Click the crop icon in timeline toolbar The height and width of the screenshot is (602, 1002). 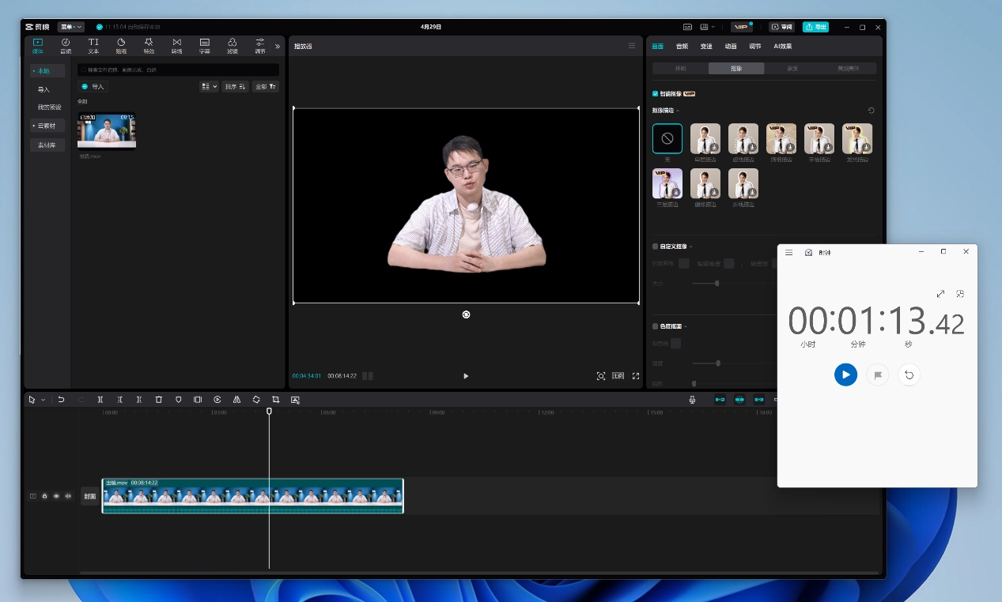click(x=276, y=400)
